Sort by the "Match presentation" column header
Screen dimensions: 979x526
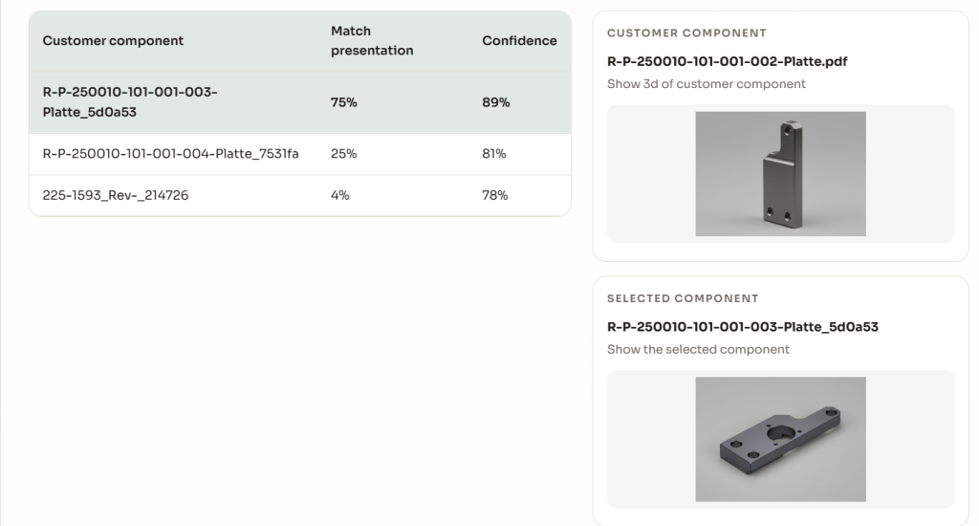pyautogui.click(x=372, y=41)
